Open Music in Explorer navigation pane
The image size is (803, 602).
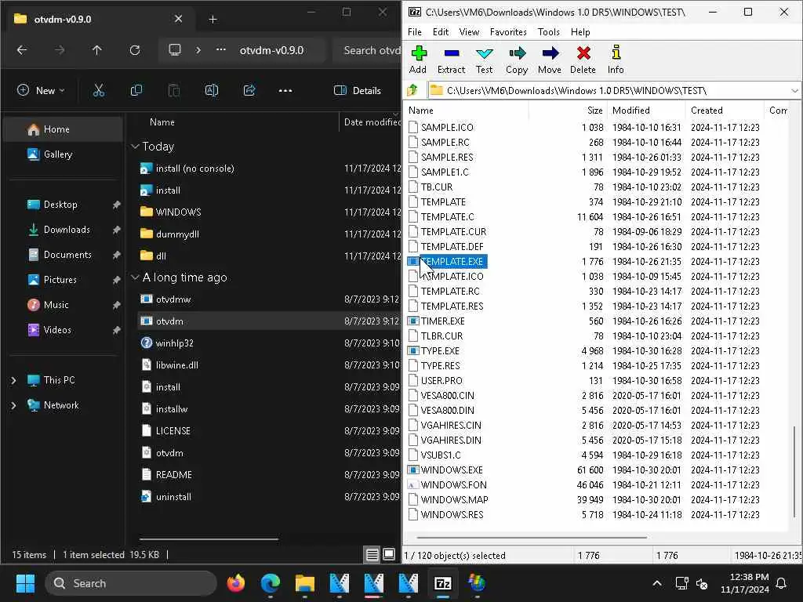pyautogui.click(x=63, y=305)
